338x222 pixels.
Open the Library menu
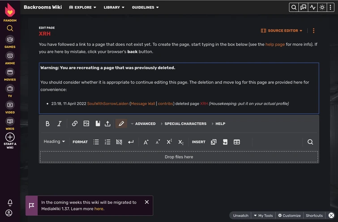tap(114, 7)
